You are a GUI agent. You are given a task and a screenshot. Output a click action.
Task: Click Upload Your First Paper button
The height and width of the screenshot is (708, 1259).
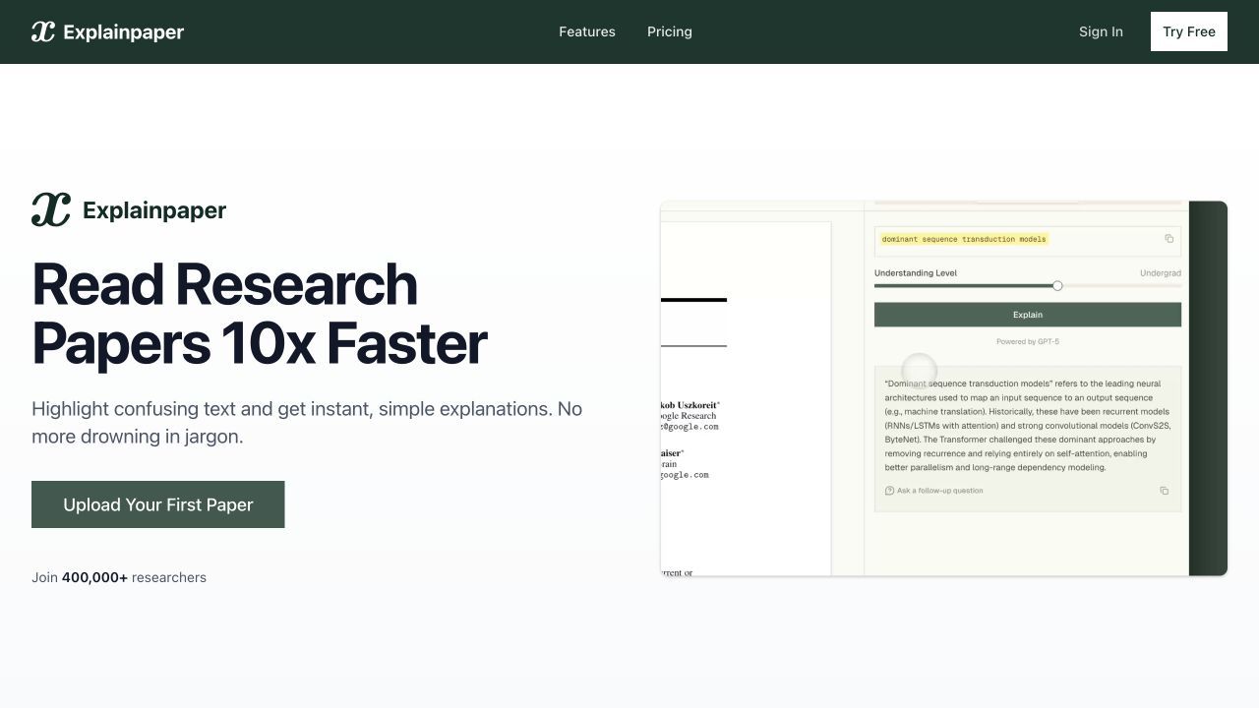pyautogui.click(x=157, y=504)
